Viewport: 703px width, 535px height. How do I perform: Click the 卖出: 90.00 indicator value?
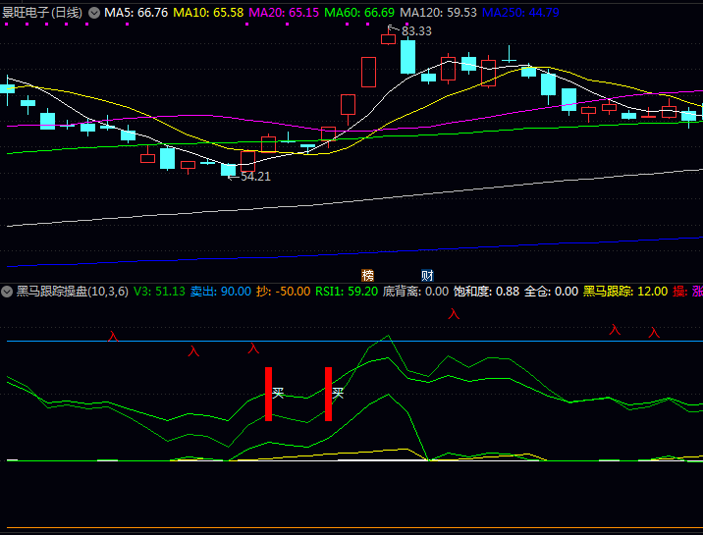click(x=221, y=292)
